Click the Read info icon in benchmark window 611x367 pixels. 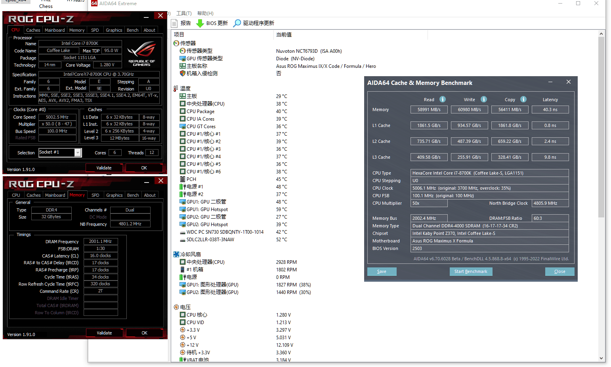click(443, 99)
